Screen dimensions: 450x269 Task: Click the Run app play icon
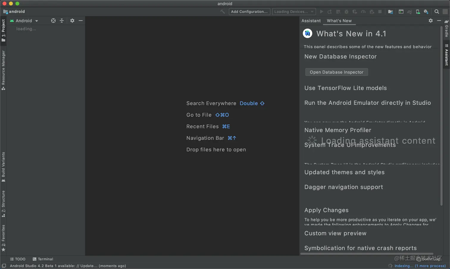321,12
